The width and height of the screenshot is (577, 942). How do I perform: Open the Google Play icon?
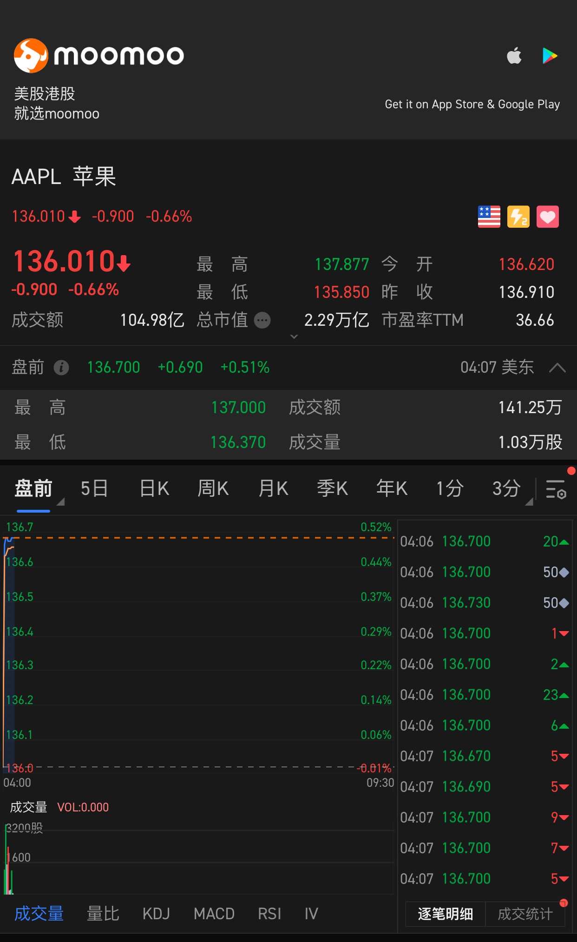click(550, 56)
